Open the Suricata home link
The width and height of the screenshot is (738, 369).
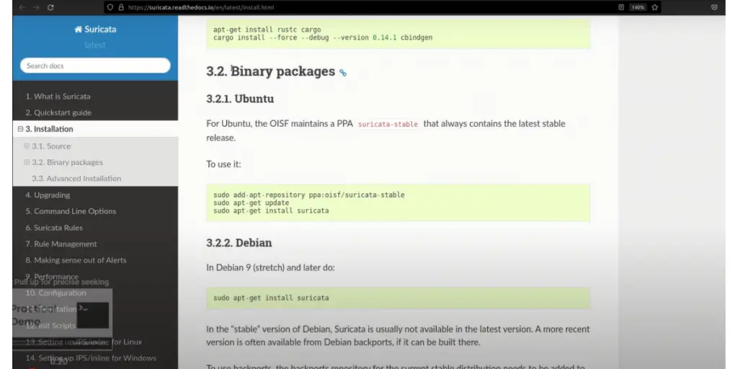coord(95,29)
